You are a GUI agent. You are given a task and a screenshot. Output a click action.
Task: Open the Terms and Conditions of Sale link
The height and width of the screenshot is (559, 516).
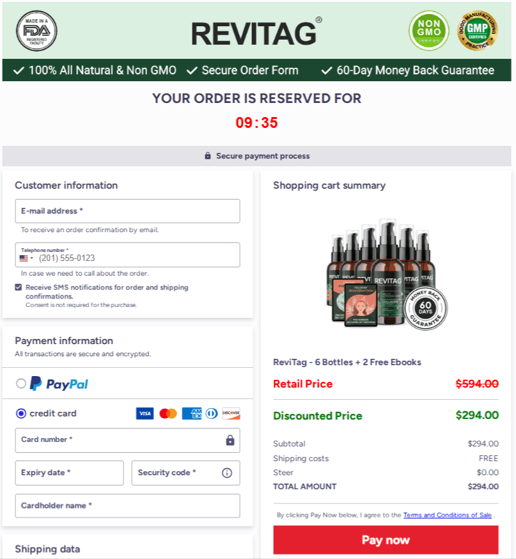[447, 515]
